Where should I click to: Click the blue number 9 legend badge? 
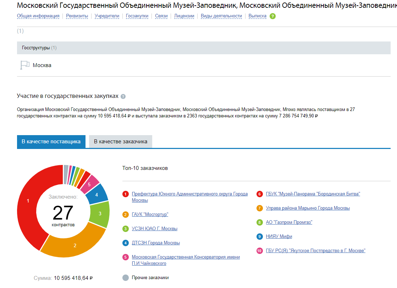(x=259, y=237)
